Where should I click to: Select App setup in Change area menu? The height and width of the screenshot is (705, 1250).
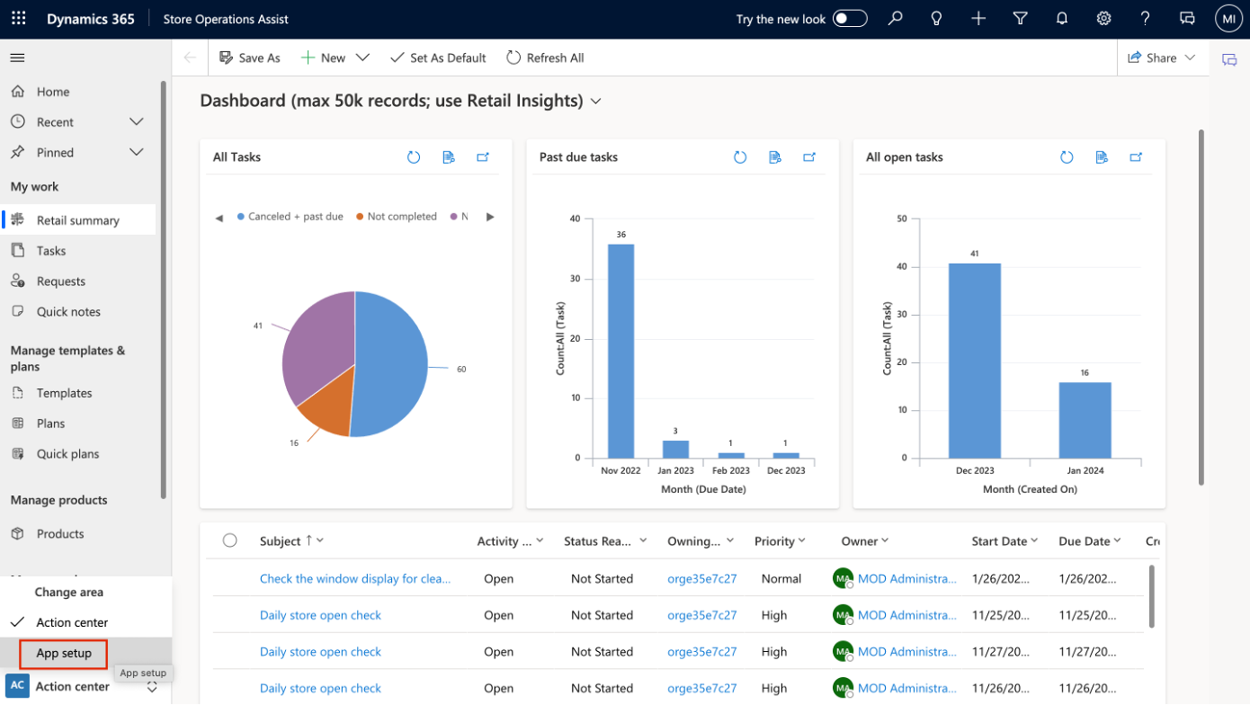64,653
